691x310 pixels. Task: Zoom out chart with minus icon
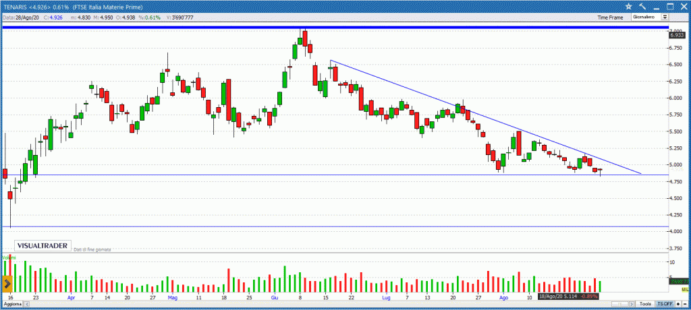pyautogui.click(x=685, y=305)
